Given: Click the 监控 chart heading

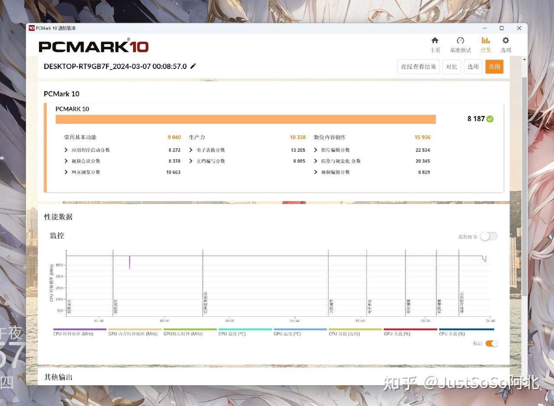Looking at the screenshot, I should 57,235.
